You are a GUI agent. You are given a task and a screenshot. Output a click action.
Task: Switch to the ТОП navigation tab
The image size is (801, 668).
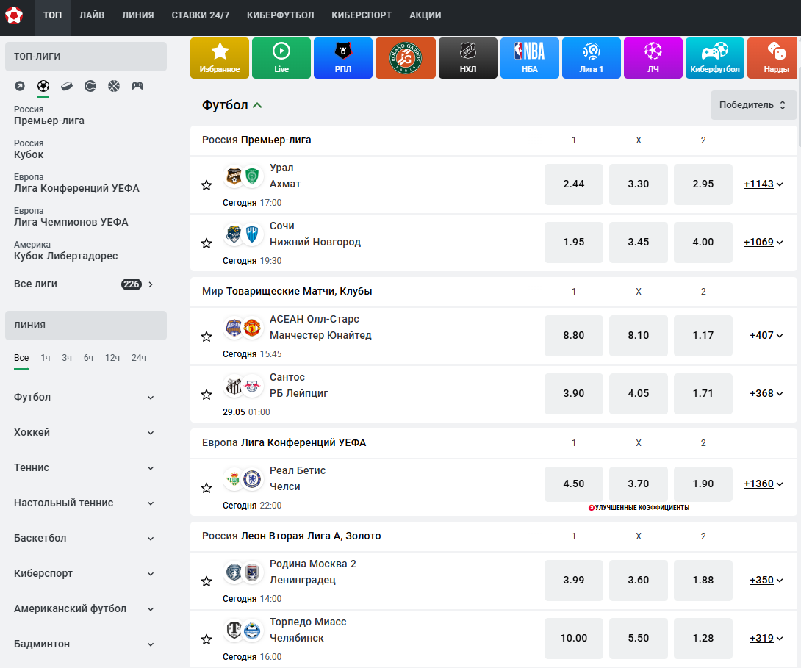coord(52,15)
